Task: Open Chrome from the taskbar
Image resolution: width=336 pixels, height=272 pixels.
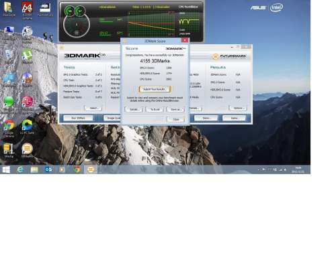Action: (77, 169)
